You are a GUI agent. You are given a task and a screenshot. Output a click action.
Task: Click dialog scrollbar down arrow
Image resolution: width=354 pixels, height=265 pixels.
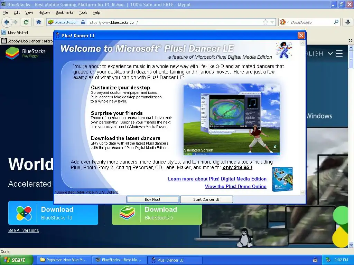tap(303, 192)
